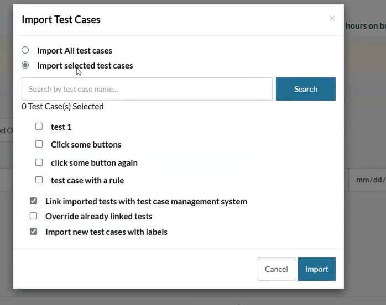386x305 pixels.
Task: Click the 'Import All test cases' label text
Action: (x=75, y=51)
